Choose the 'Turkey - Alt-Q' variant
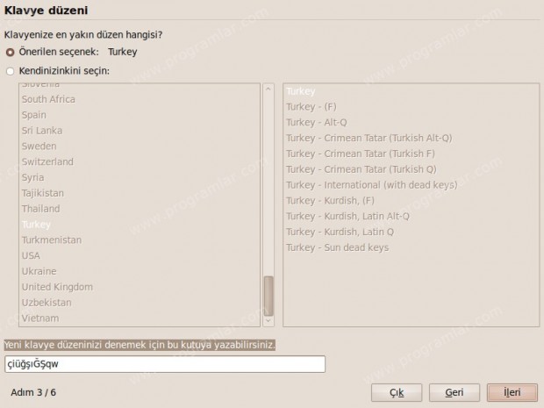This screenshot has width=544, height=408. (x=317, y=123)
